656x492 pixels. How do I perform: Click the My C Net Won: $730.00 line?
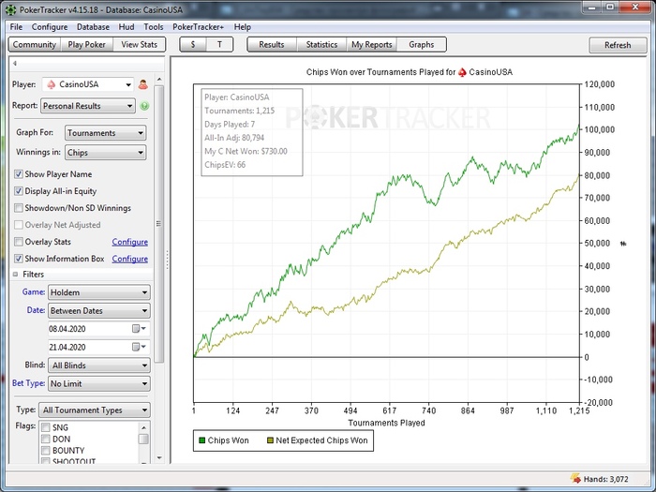click(246, 151)
